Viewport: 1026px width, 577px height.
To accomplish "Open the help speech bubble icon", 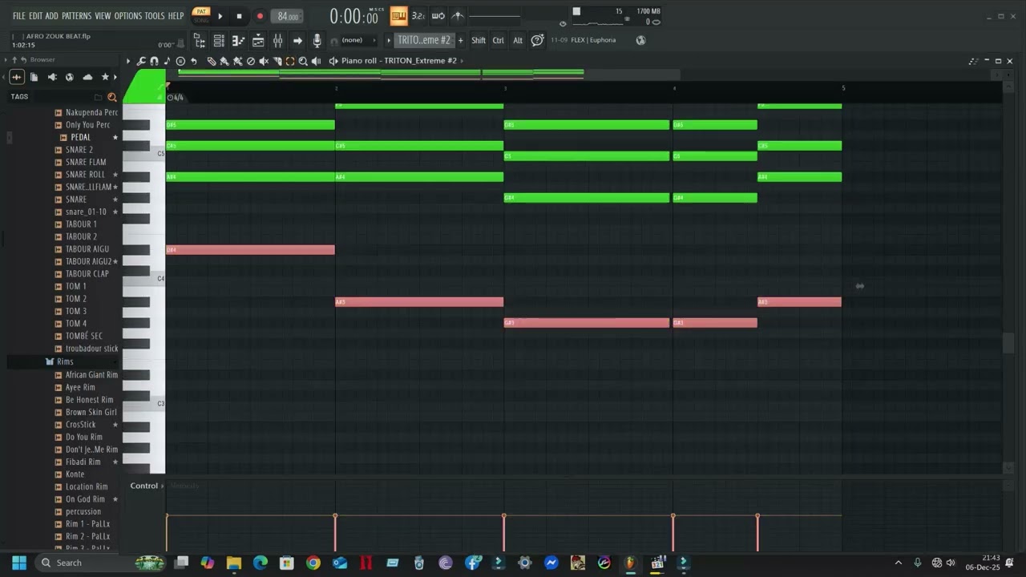I will (537, 40).
